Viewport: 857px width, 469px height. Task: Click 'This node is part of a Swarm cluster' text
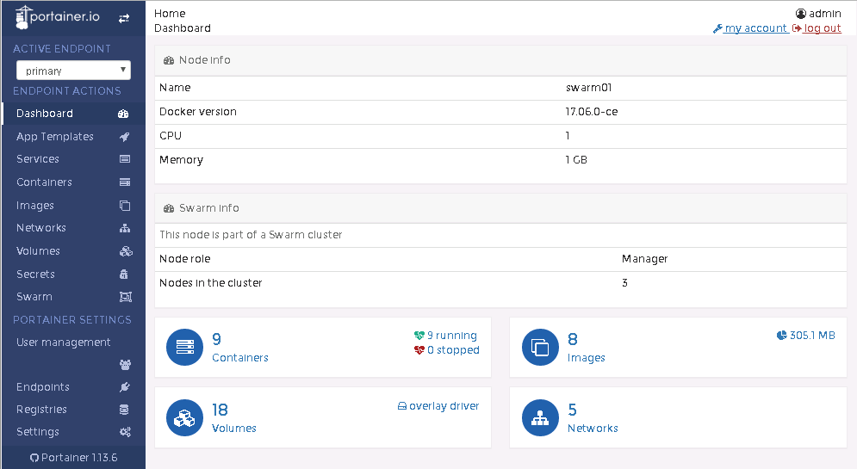click(251, 235)
